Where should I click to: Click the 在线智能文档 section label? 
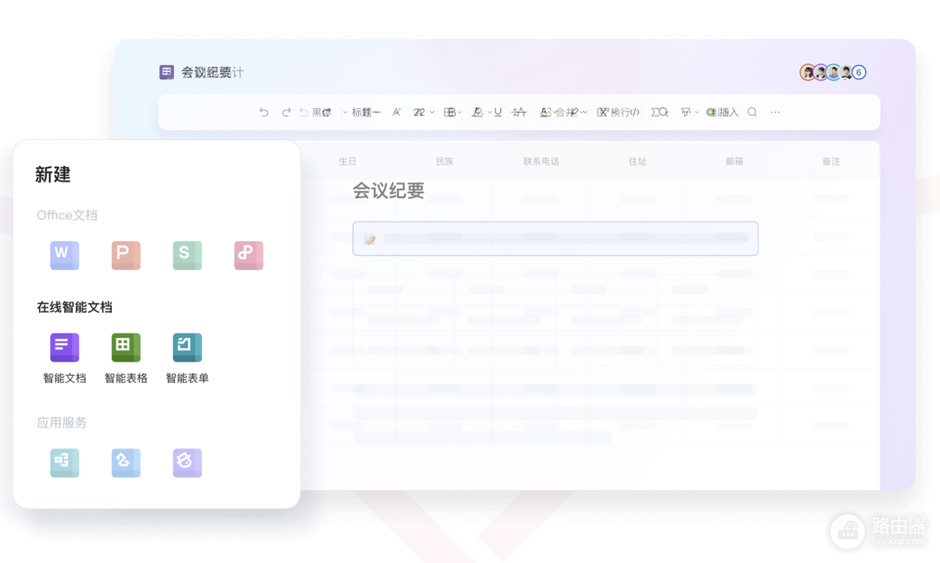click(x=74, y=307)
